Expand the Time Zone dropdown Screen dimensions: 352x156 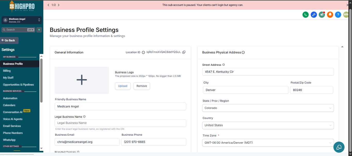pos(268,143)
